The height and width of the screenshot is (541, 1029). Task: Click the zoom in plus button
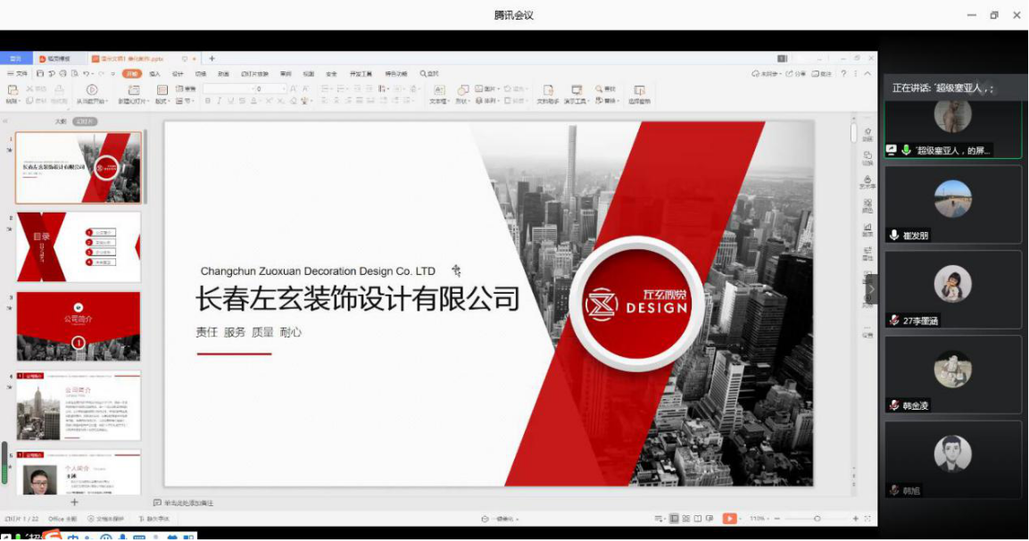coord(856,519)
